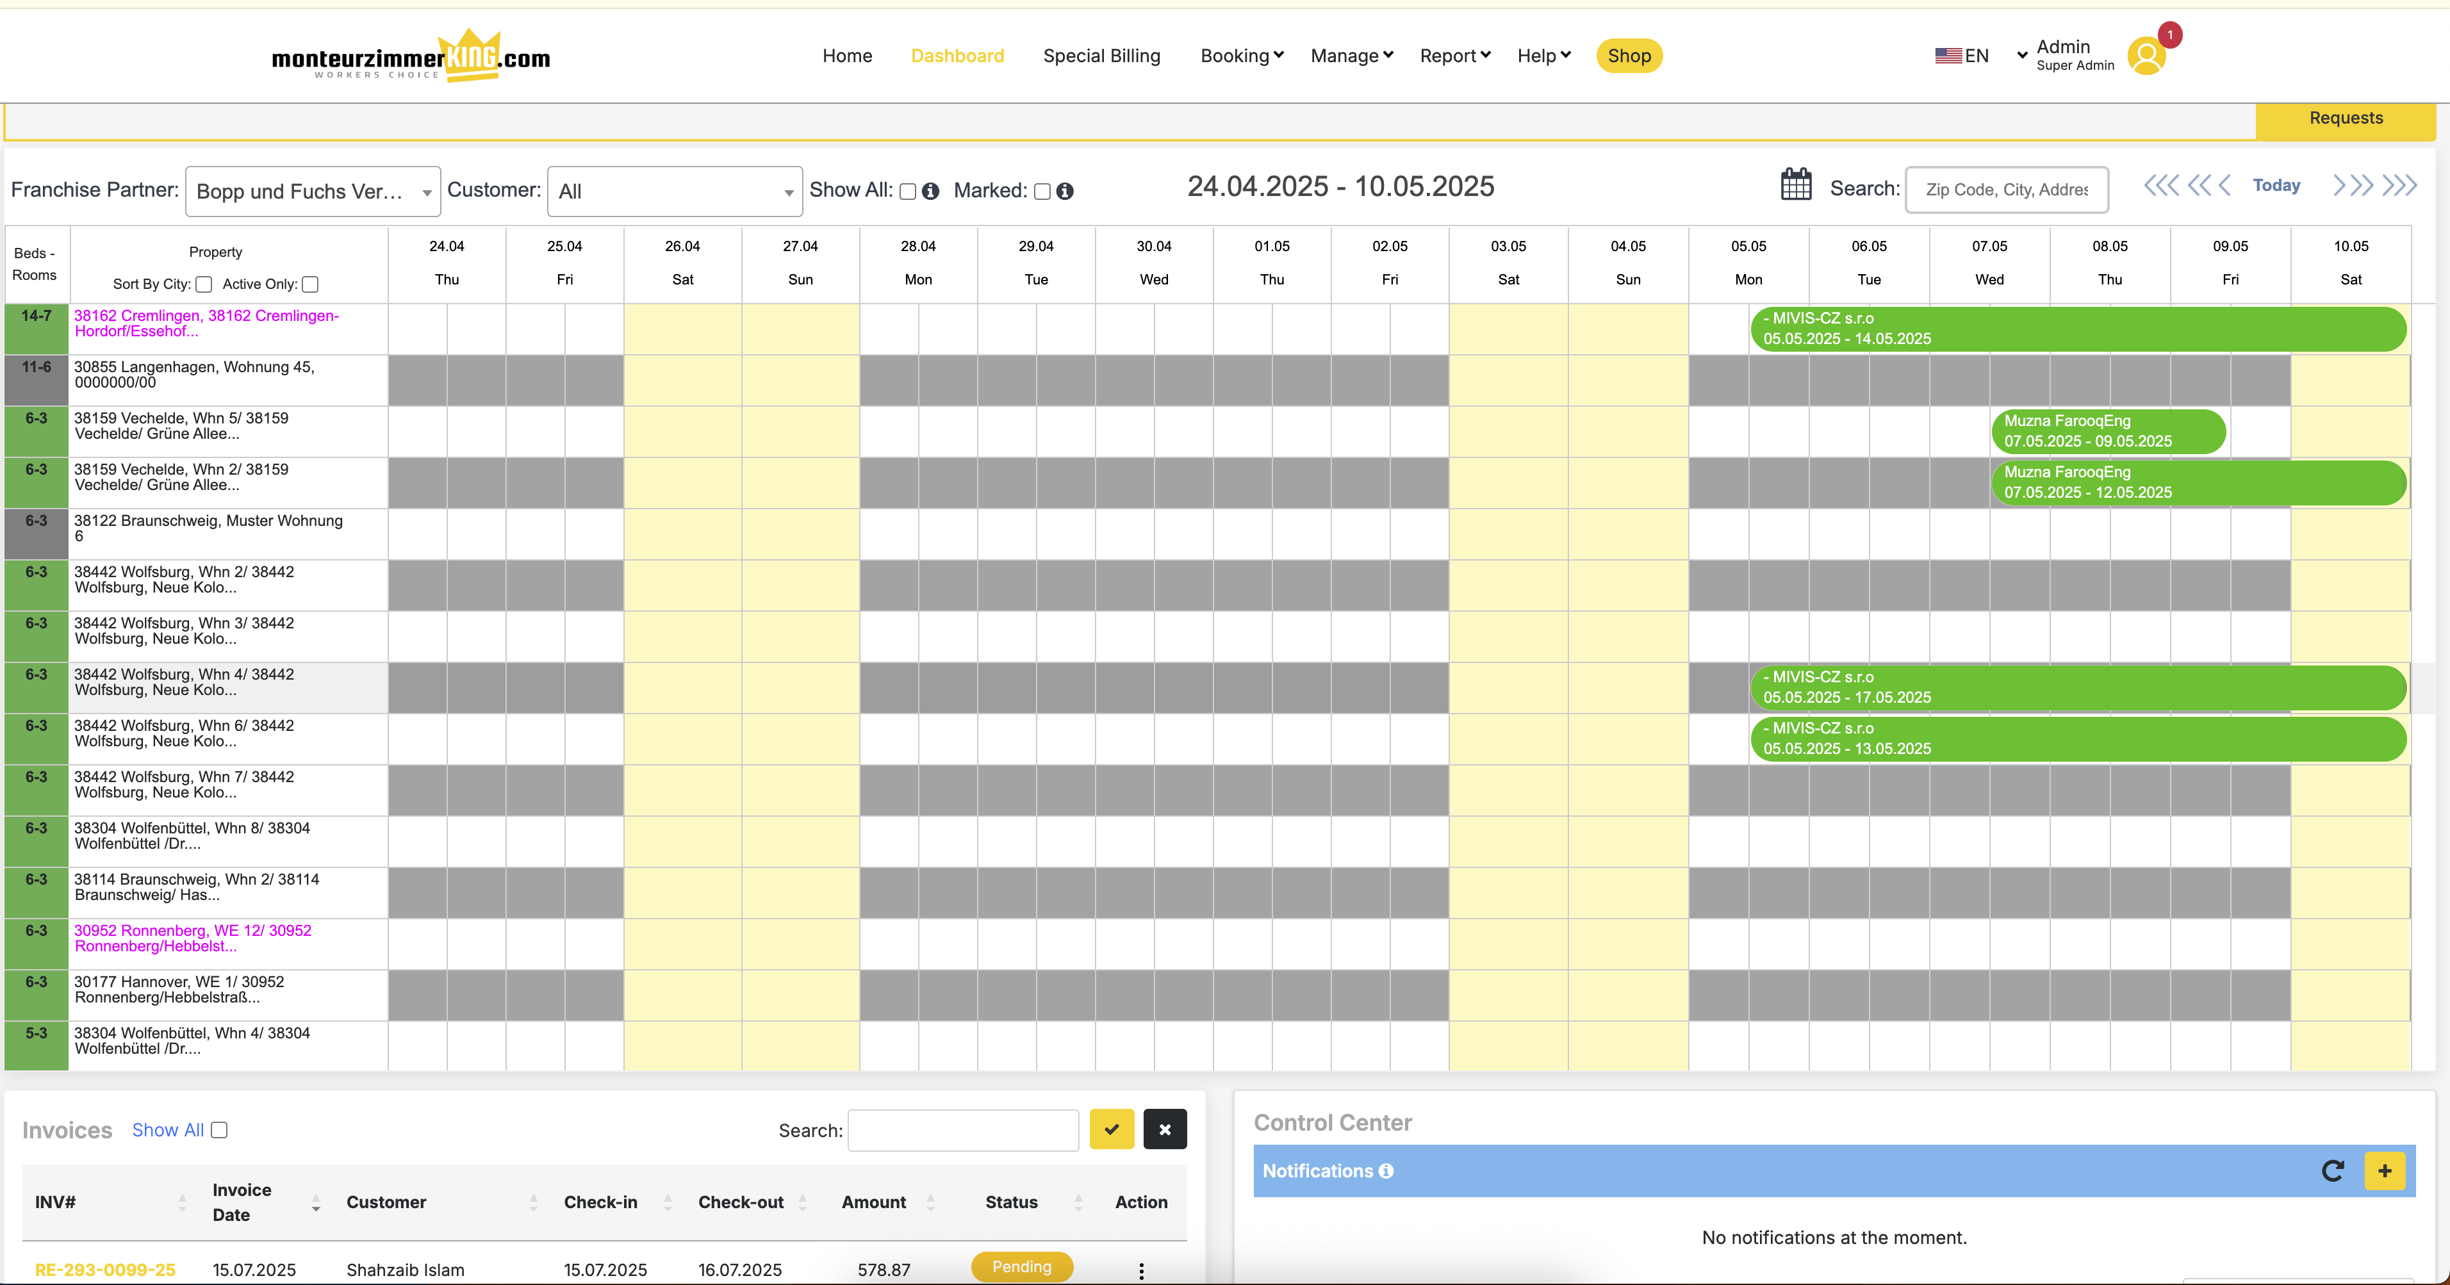
Task: Enable the Sort By City checkbox
Action: [204, 284]
